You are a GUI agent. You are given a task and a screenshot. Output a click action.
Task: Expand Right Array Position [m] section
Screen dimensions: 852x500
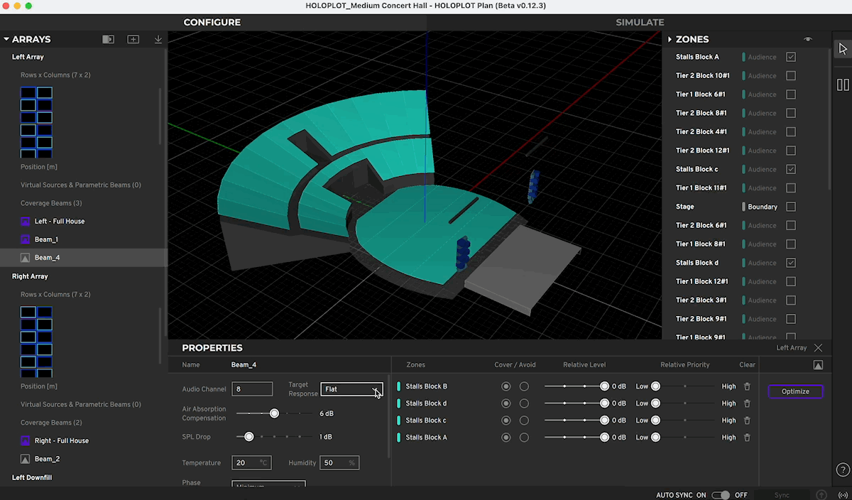(x=39, y=386)
